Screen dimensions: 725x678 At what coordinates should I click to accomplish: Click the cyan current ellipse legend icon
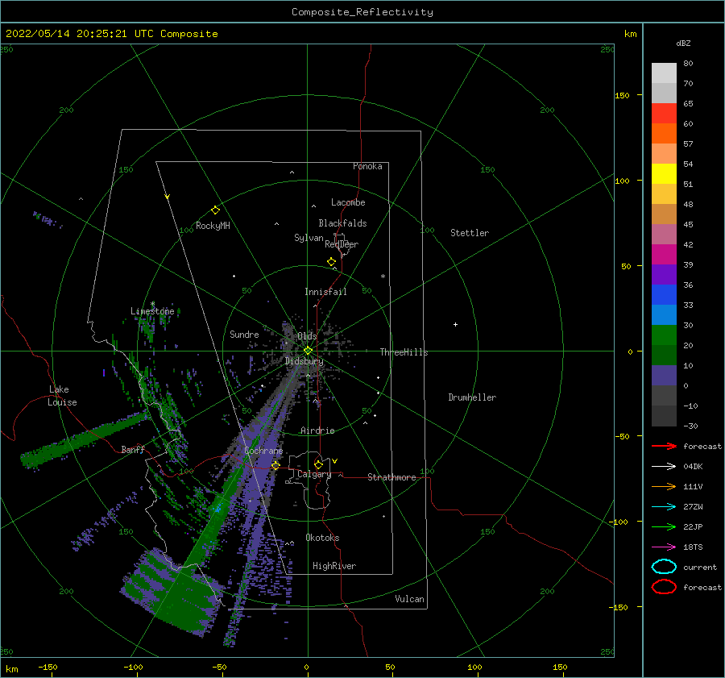point(664,567)
